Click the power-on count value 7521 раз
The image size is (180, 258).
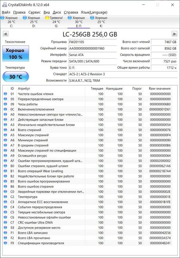click(164, 61)
